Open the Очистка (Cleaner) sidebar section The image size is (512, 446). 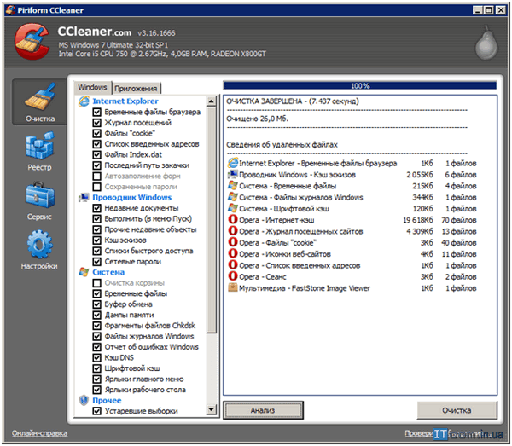40,101
